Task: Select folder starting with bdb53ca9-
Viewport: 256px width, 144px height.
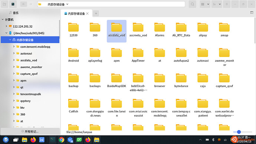Action: pyautogui.click(x=138, y=83)
